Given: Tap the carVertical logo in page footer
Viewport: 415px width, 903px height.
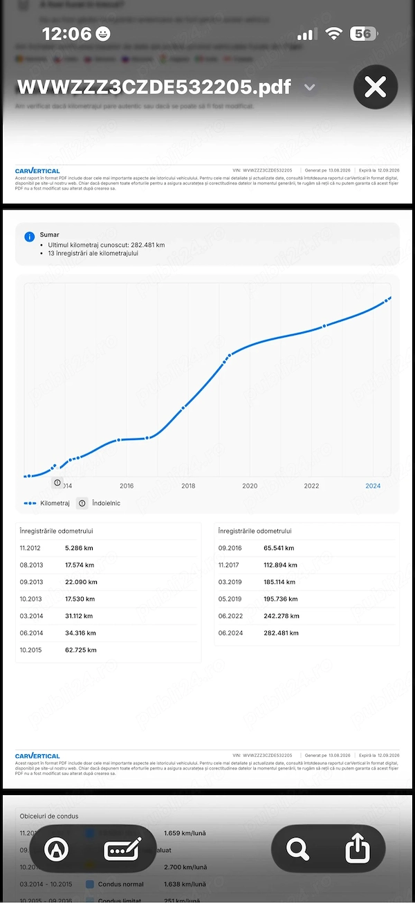Looking at the screenshot, I should click(x=37, y=756).
